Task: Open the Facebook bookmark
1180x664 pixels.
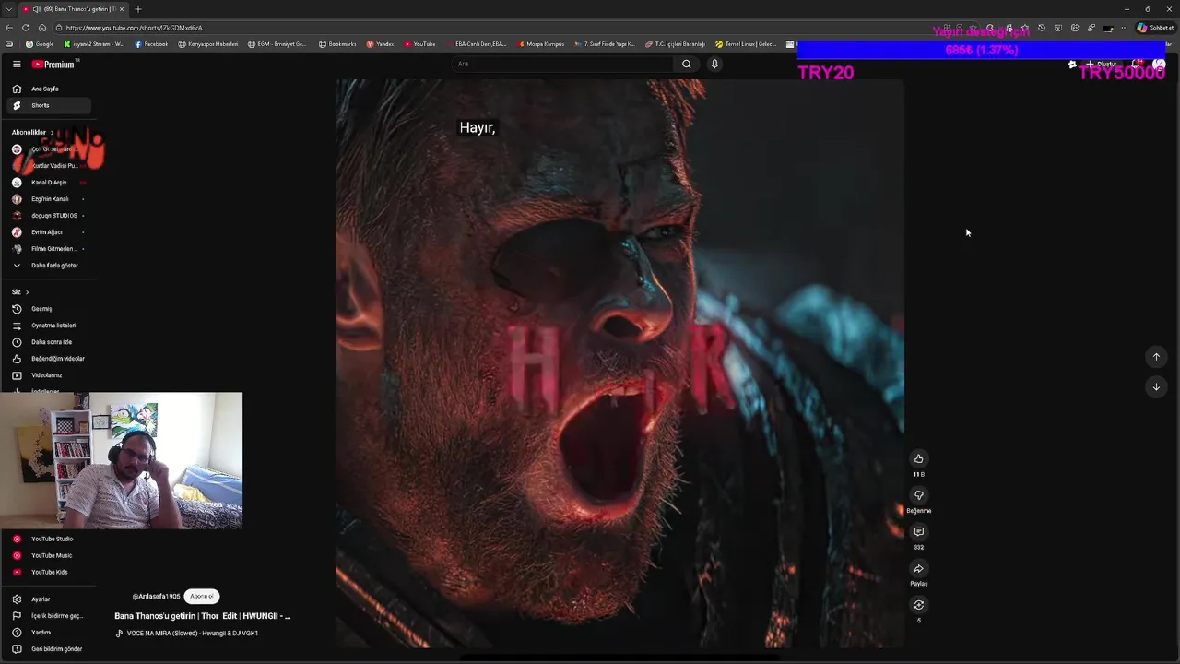Action: (151, 44)
